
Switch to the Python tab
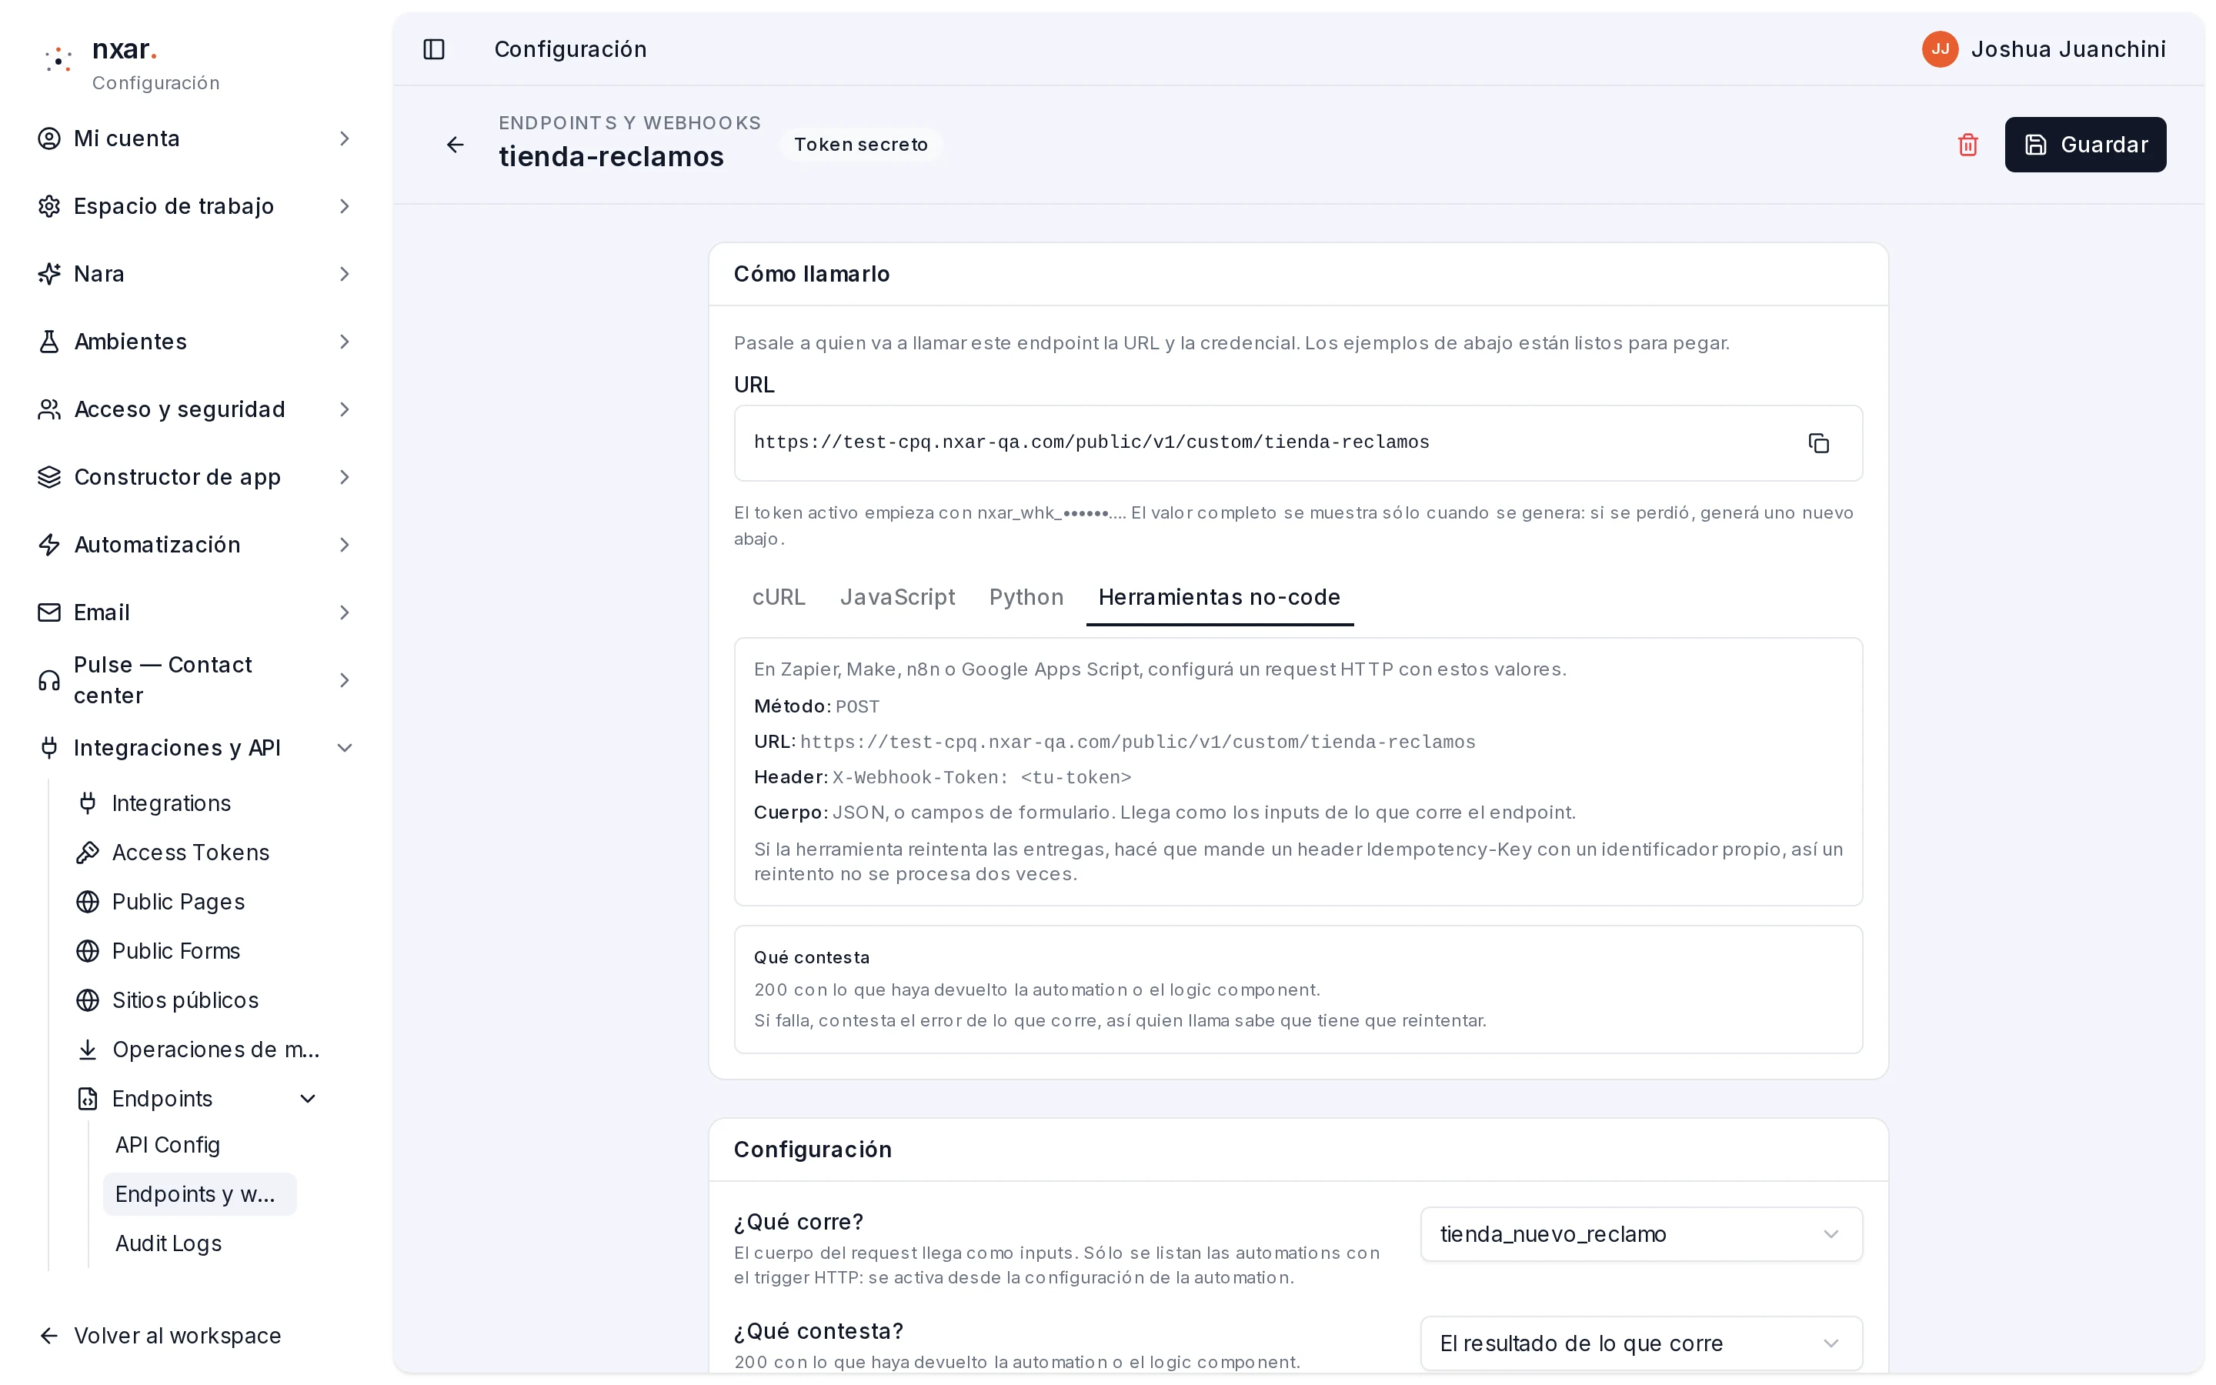click(1026, 597)
